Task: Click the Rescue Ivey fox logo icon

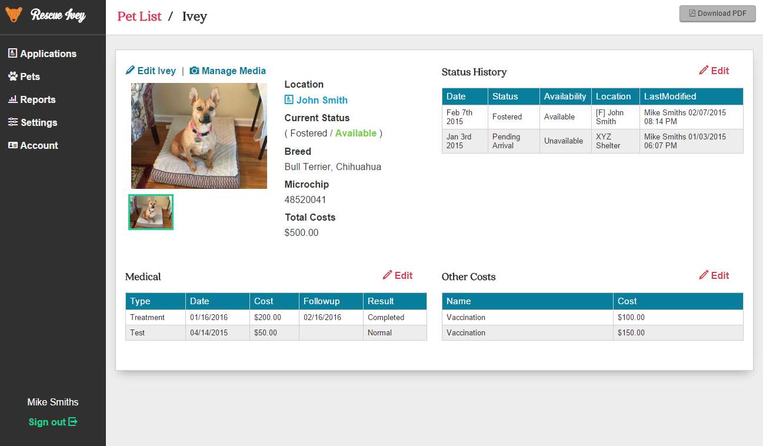Action: point(14,14)
